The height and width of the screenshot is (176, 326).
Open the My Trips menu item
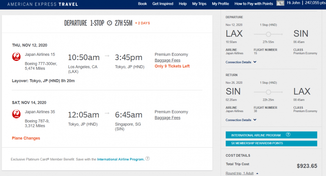(199, 4)
